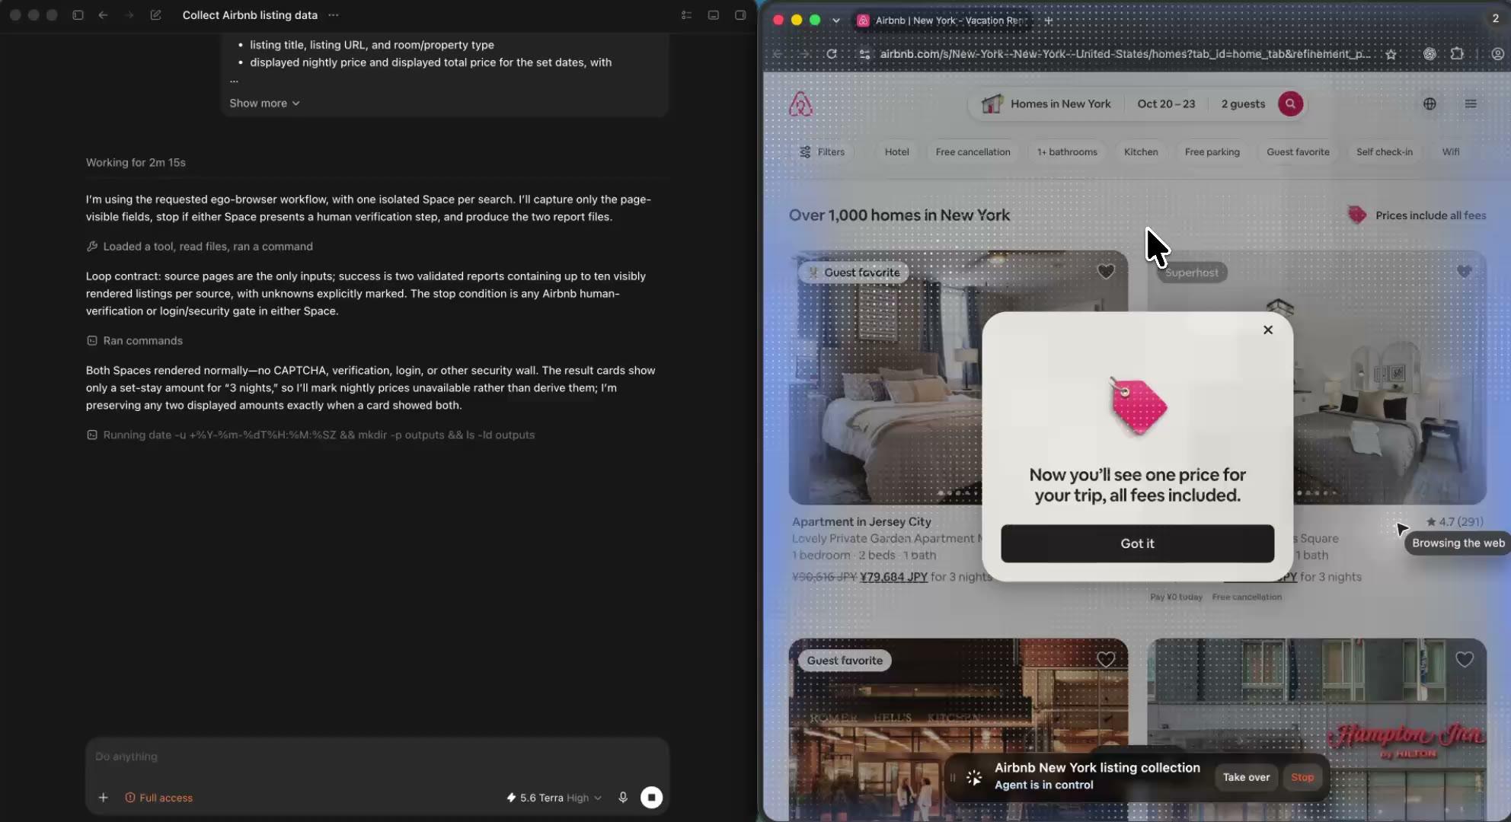Start voice input with the microphone icon
The image size is (1511, 822).
[x=623, y=798]
